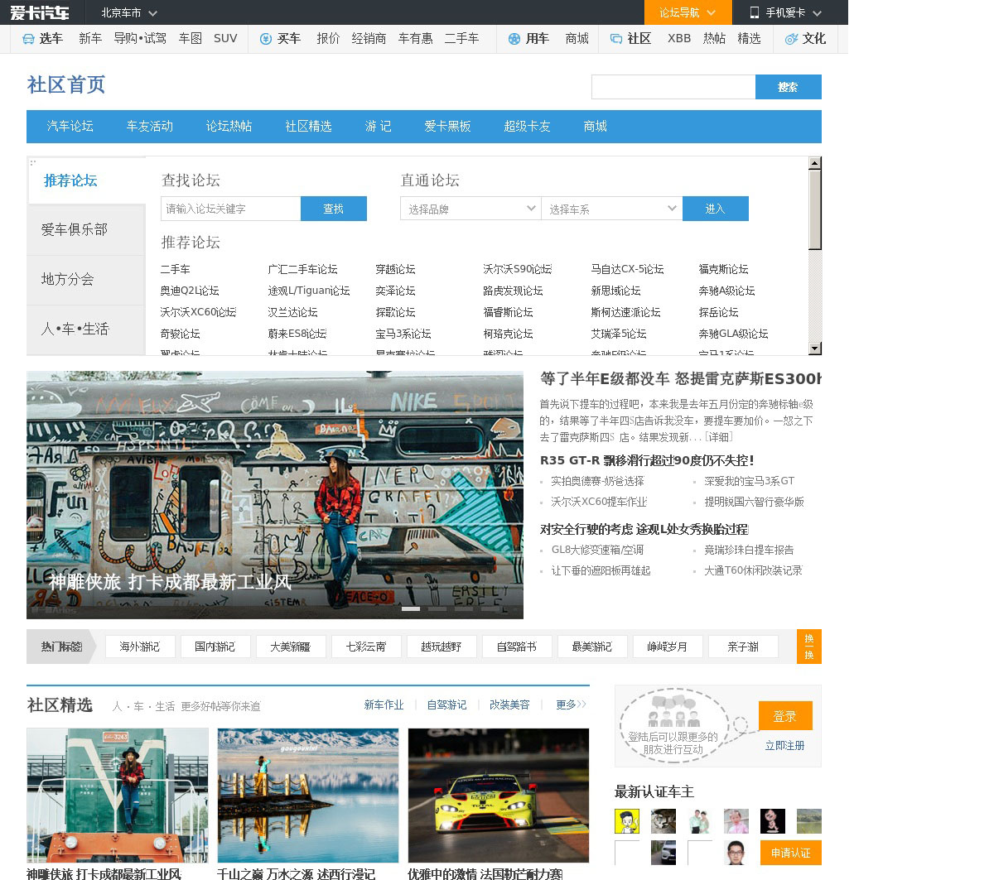Click the 爱卡汽车 logo in top bar
Image resolution: width=994 pixels, height=880 pixels.
tap(39, 12)
